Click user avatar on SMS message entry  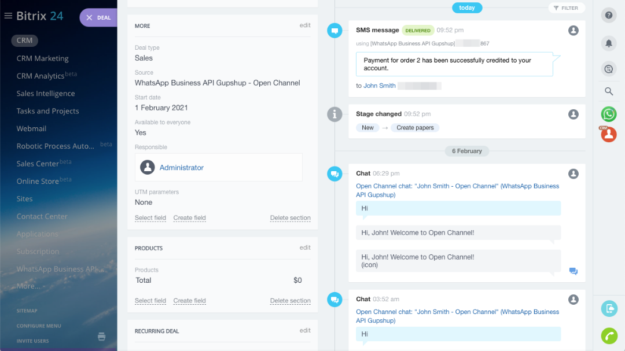click(x=573, y=31)
